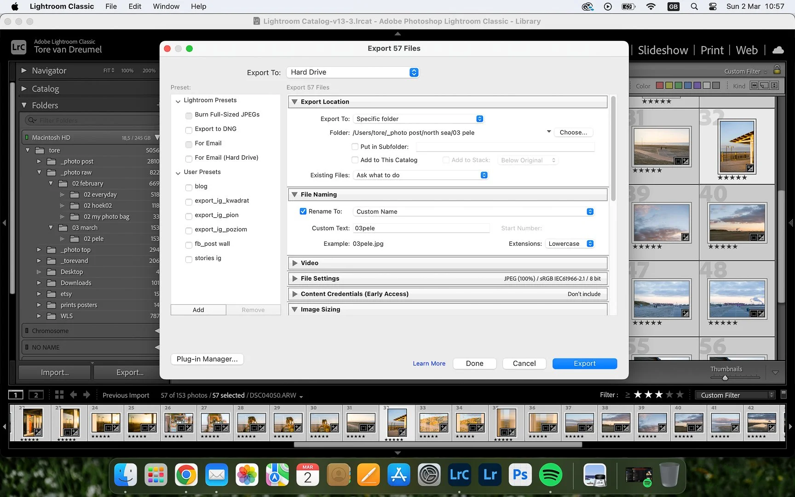Filter by green color label swatch
The height and width of the screenshot is (497, 795).
tap(678, 86)
